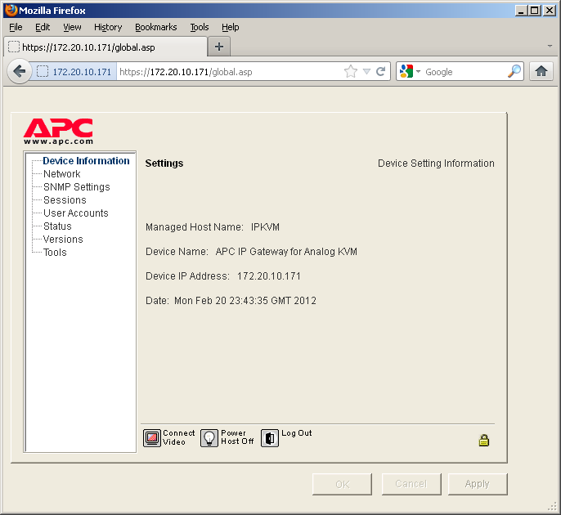The width and height of the screenshot is (561, 515).
Task: Open the Google search engine dropdown
Action: point(410,72)
